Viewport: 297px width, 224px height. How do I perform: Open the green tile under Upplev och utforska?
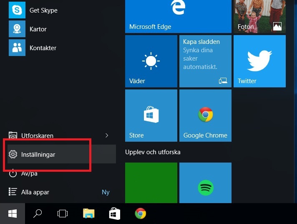click(151, 183)
